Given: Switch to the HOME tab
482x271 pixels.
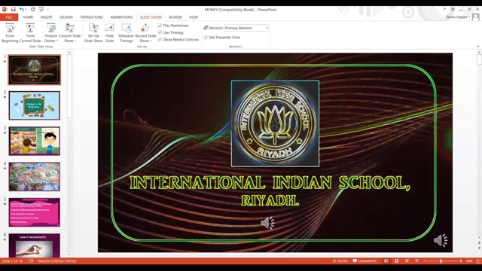Looking at the screenshot, I should [x=28, y=17].
